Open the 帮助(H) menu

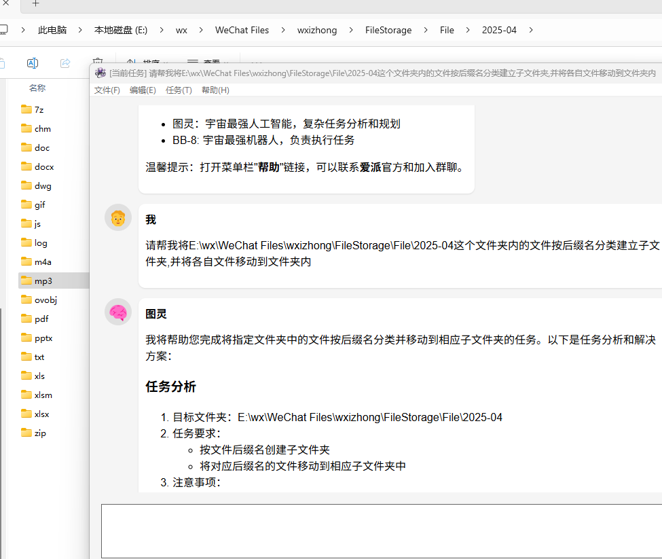215,90
